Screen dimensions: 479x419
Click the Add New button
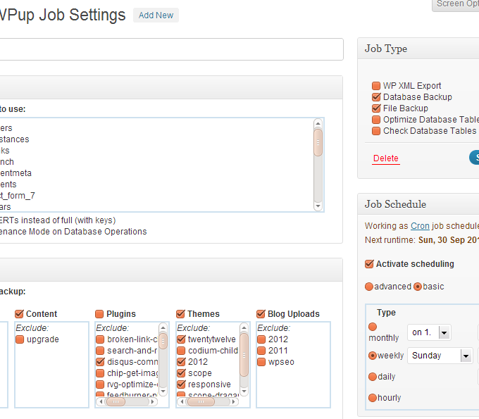tap(156, 15)
